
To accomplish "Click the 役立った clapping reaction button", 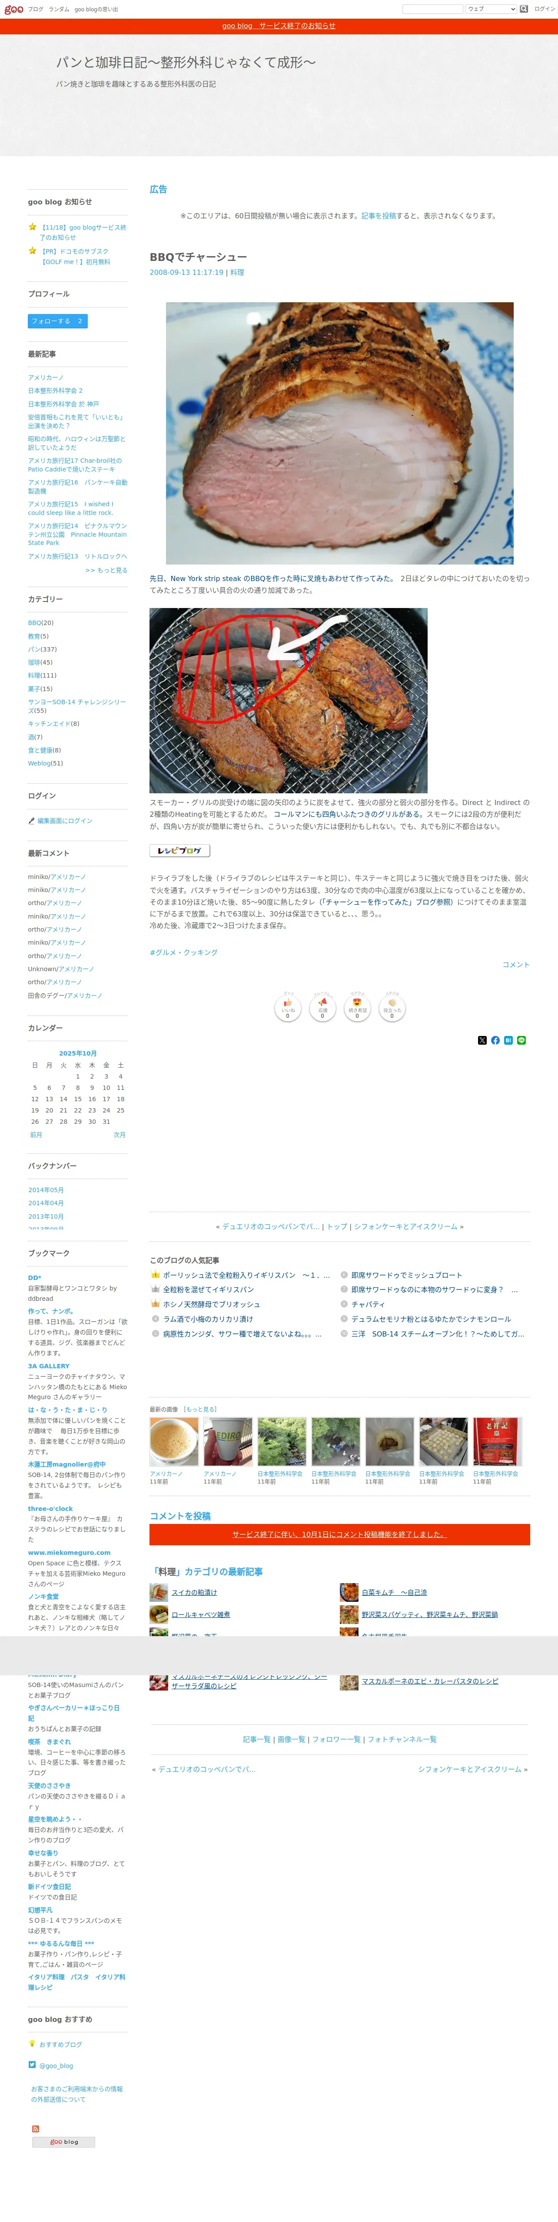I will 392,1008.
